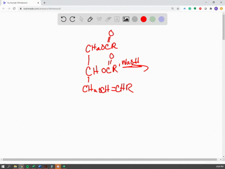
Task: Go forward in browser history
Action: tap(9, 8)
